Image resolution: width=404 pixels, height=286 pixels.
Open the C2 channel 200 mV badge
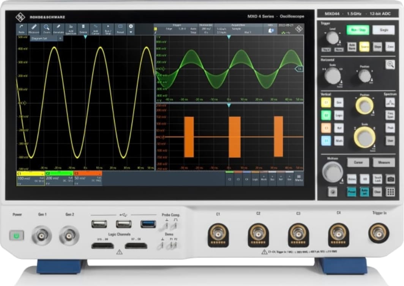coord(59,178)
